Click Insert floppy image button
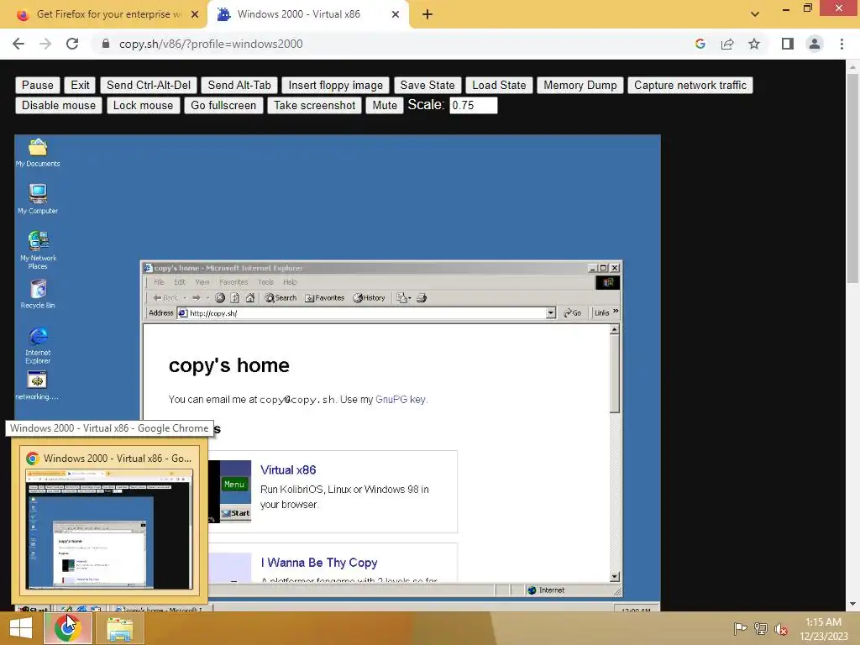 336,85
